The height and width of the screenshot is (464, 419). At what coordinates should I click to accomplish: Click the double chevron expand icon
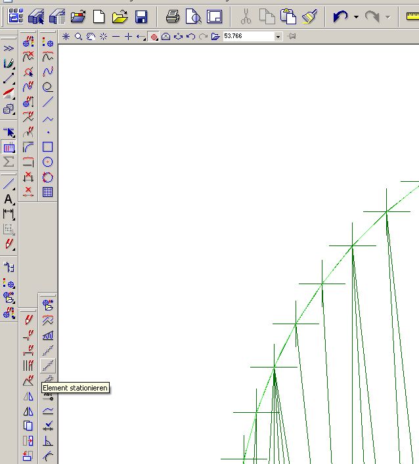(9, 48)
